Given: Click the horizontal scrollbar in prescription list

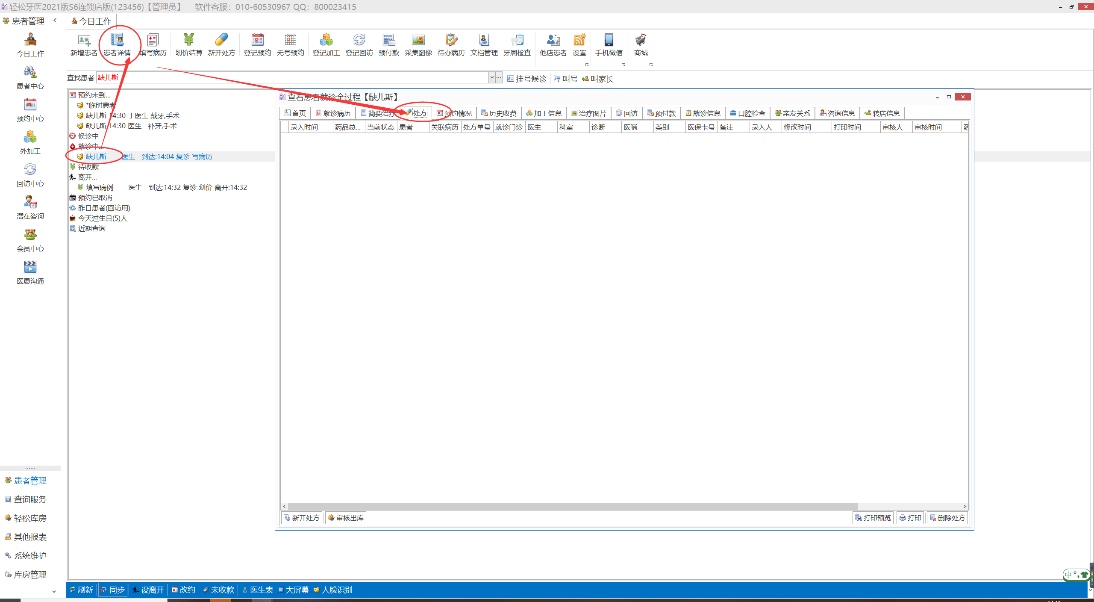Looking at the screenshot, I should click(x=573, y=506).
